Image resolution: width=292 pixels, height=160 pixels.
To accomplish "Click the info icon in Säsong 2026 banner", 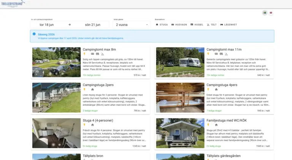I will pos(34,34).
